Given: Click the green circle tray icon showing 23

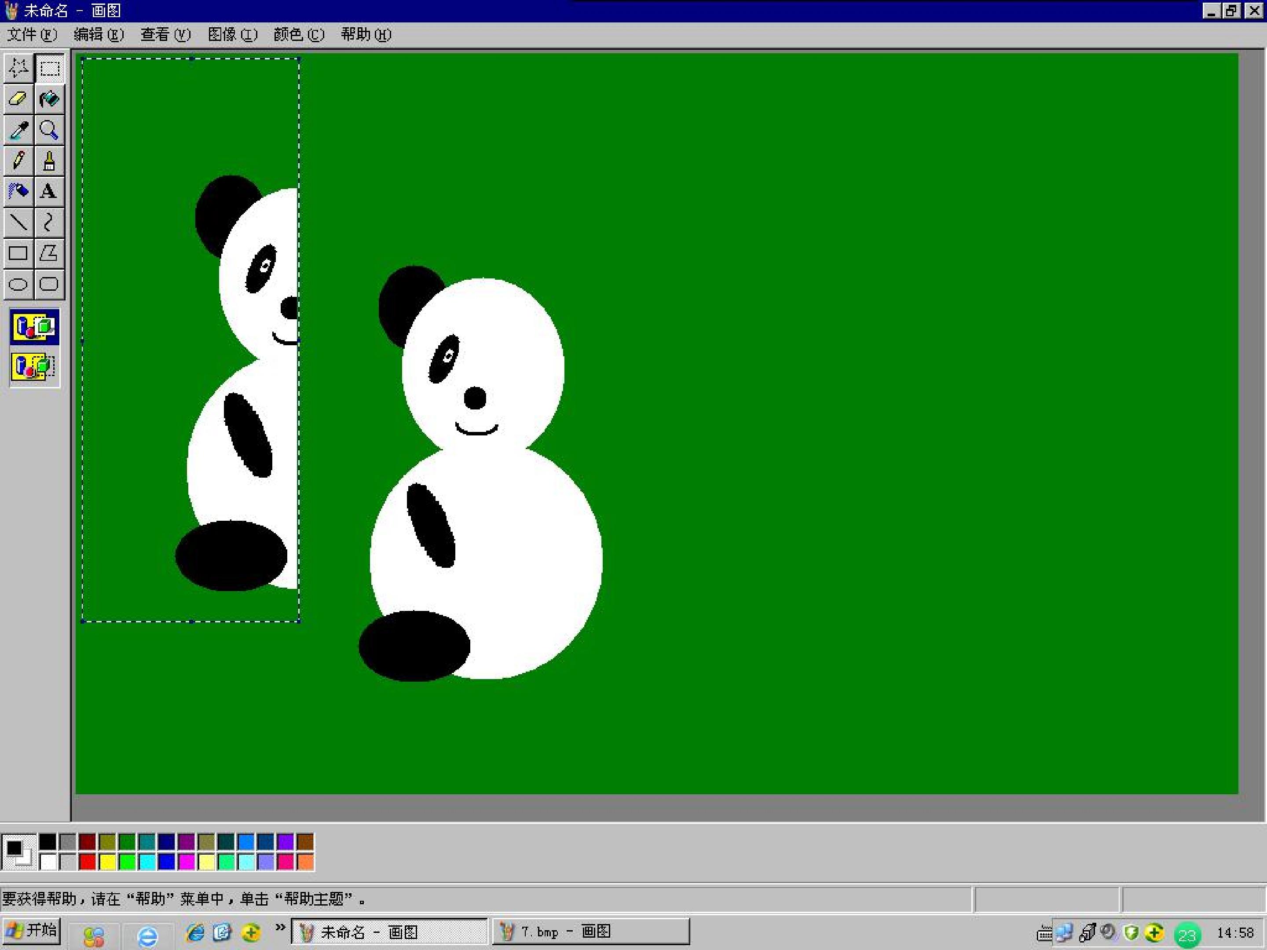Looking at the screenshot, I should pyautogui.click(x=1187, y=935).
